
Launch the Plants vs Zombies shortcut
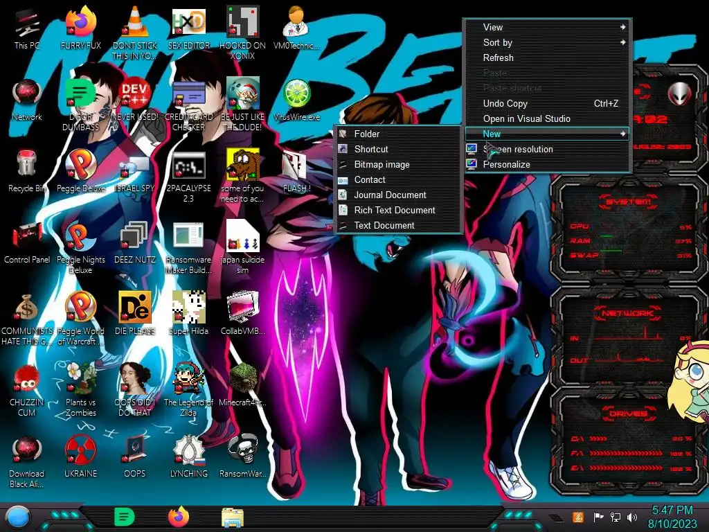pos(80,389)
